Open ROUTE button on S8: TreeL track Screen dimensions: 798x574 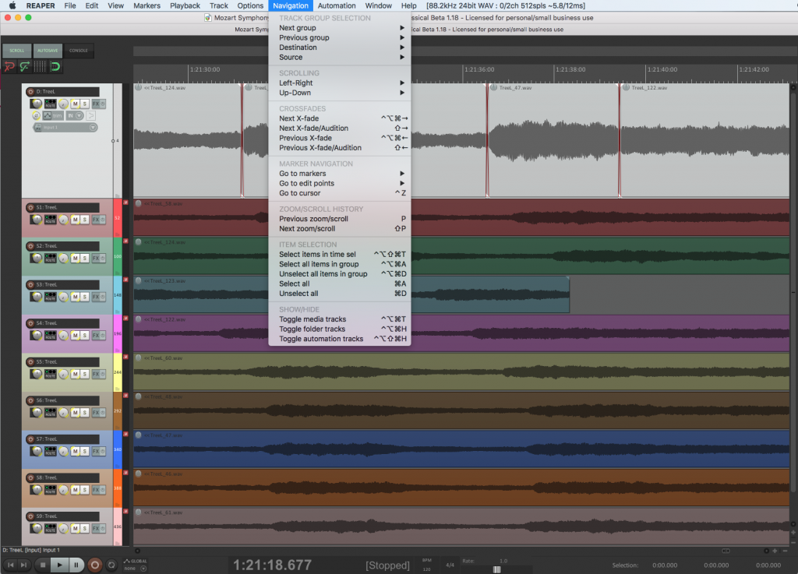[51, 490]
